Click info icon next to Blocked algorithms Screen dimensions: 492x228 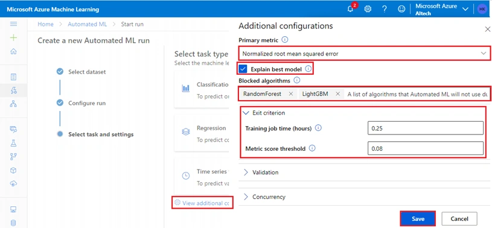[x=296, y=80]
